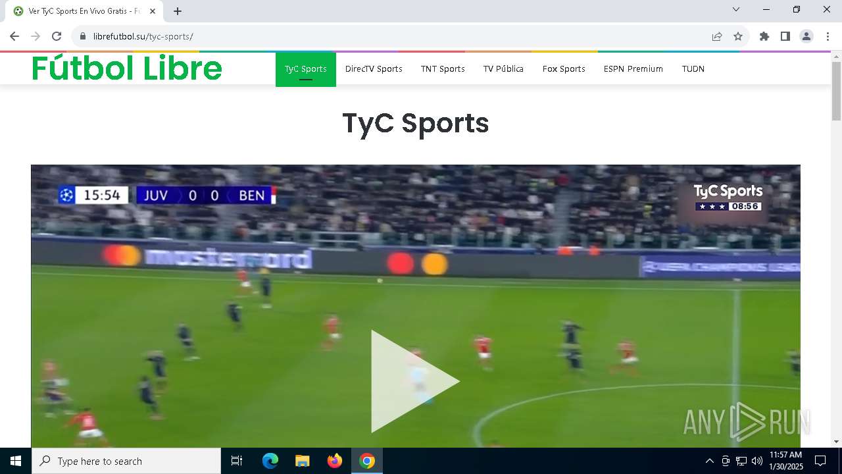Click the browser back arrow
This screenshot has height=474, width=842.
point(14,36)
